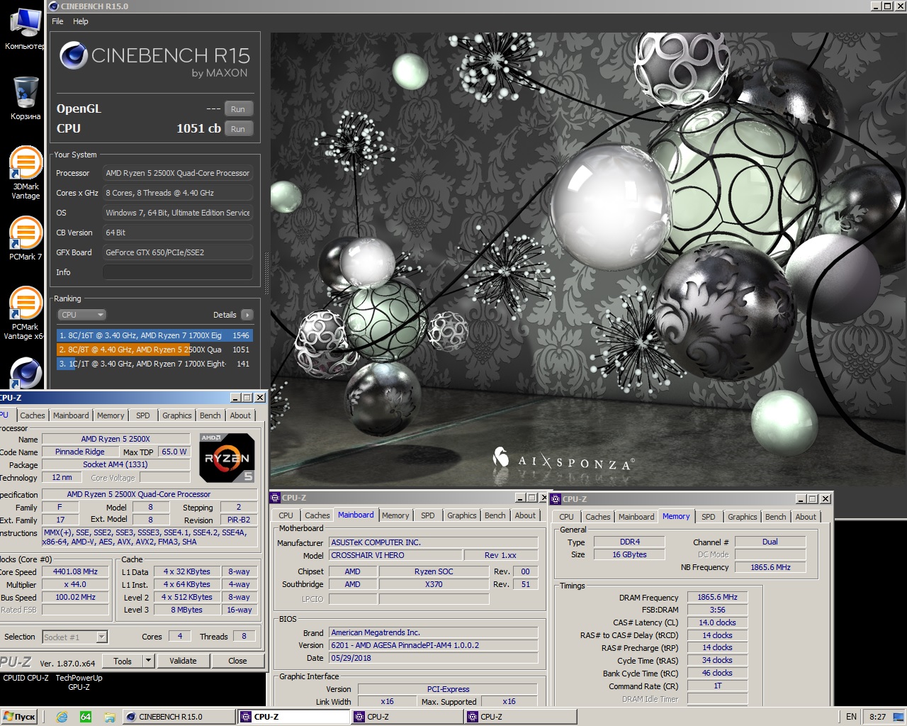Click the Core Speed value 4401.08 MHz
The height and width of the screenshot is (726, 907).
click(75, 571)
